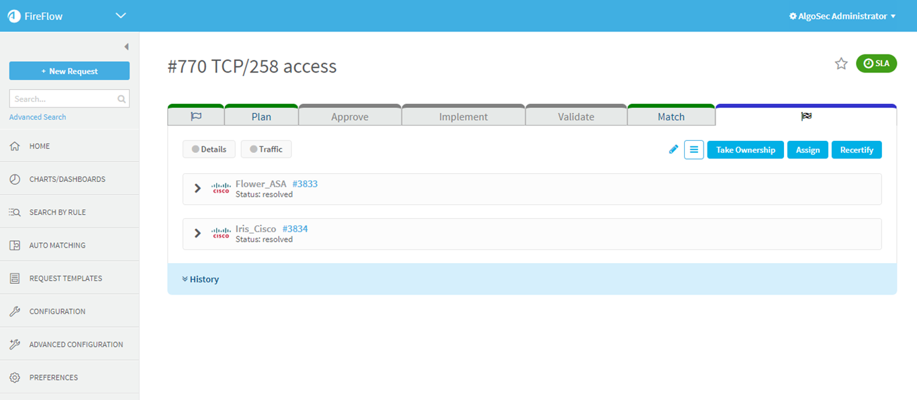Open work order link #3833
Image resolution: width=917 pixels, height=400 pixels.
pos(305,184)
